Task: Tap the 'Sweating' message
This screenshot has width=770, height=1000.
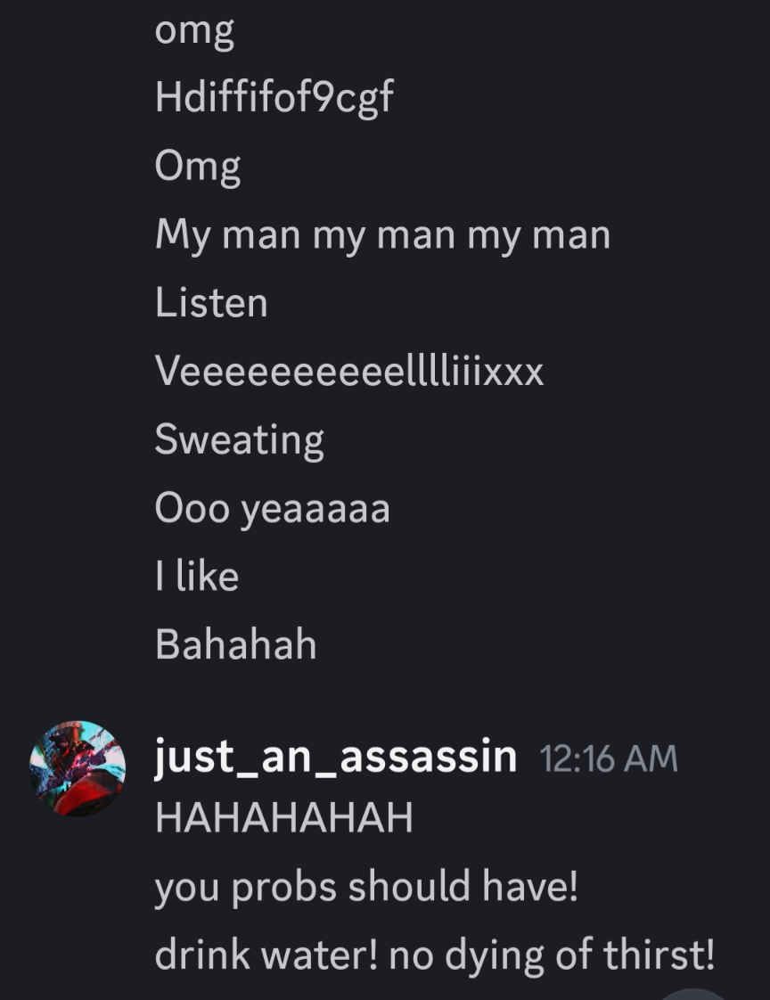Action: click(x=239, y=440)
